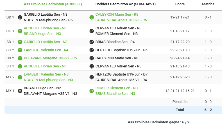Screen dimensions: 222x127
Task: Click green smiley beside LAMBERT Valentin in MX 2
Action: pyautogui.click(x=20, y=77)
